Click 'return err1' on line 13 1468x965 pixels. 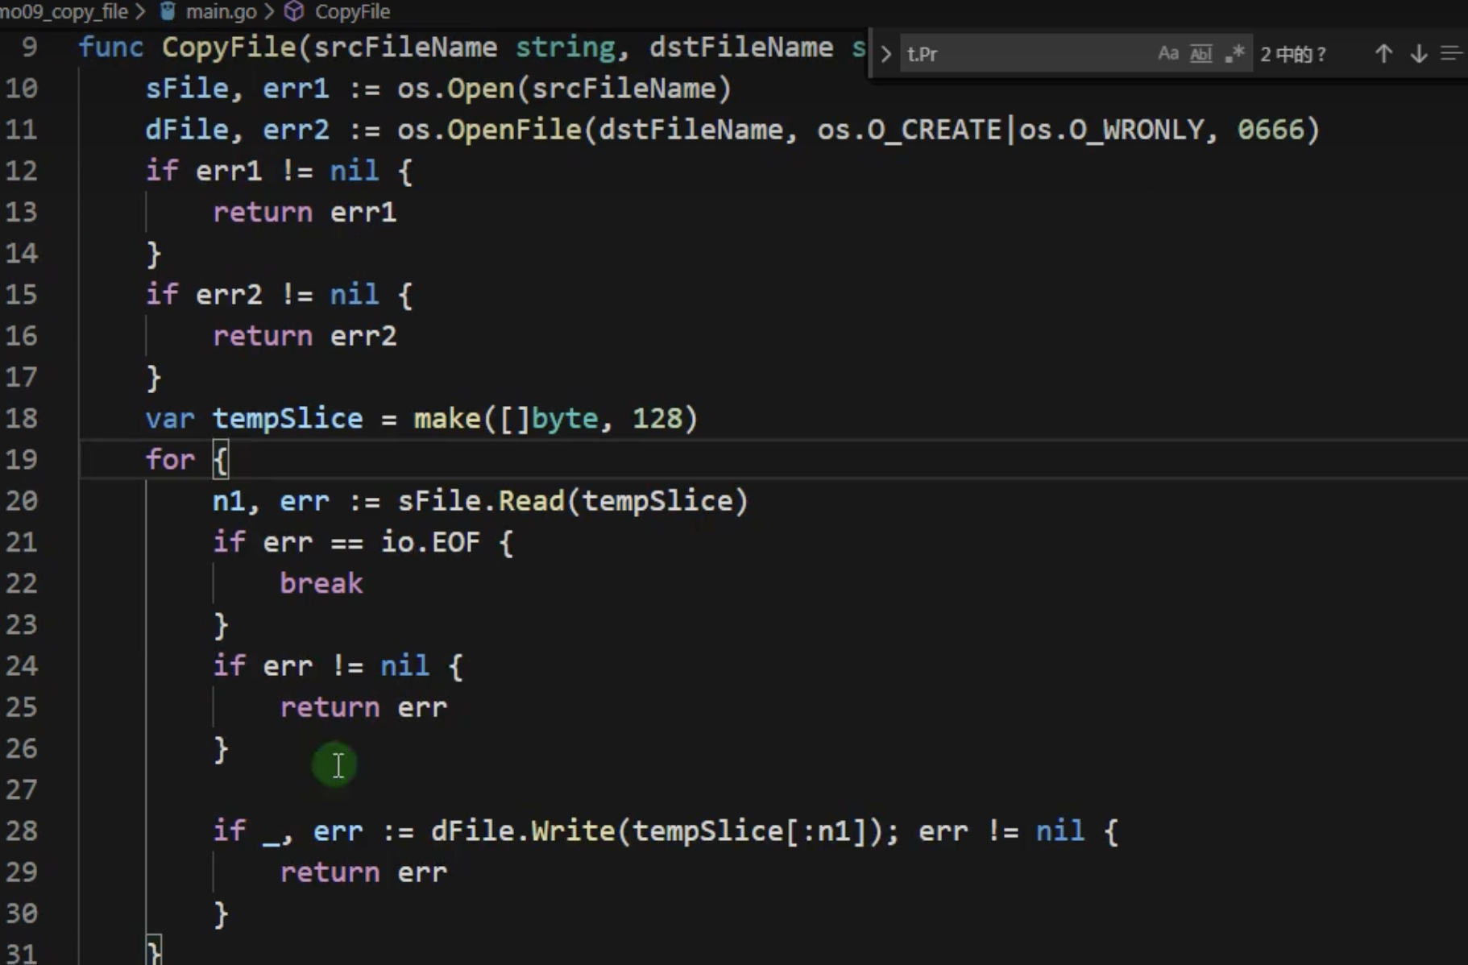point(305,212)
